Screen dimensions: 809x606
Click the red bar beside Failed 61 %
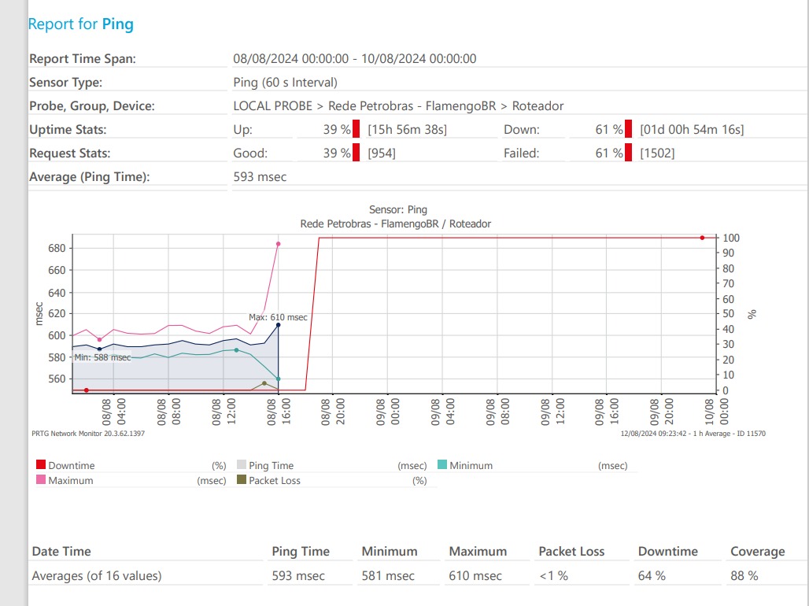click(x=629, y=153)
